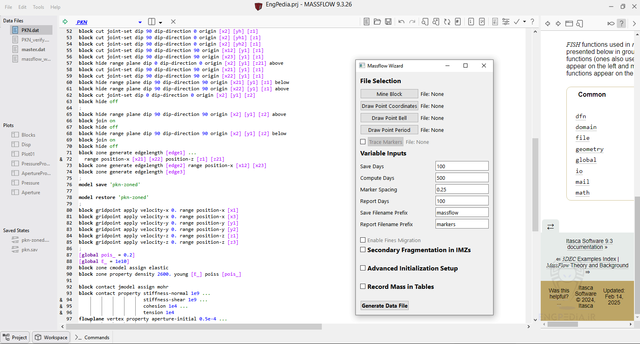The image size is (640, 344).
Task: Click the Compute Days input field
Action: tap(462, 178)
